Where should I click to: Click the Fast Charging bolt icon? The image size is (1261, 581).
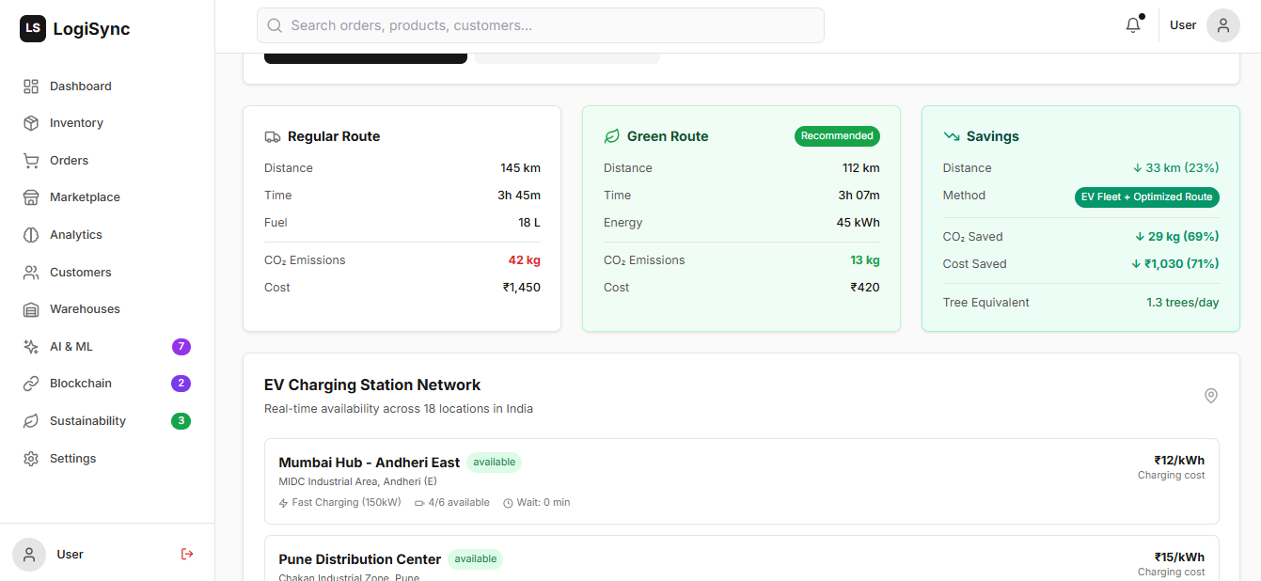284,503
